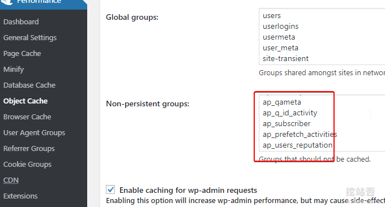Toggle Enable caching for wp-admin requests checkbox
Viewport: 385px width, 207px height.
pos(110,189)
